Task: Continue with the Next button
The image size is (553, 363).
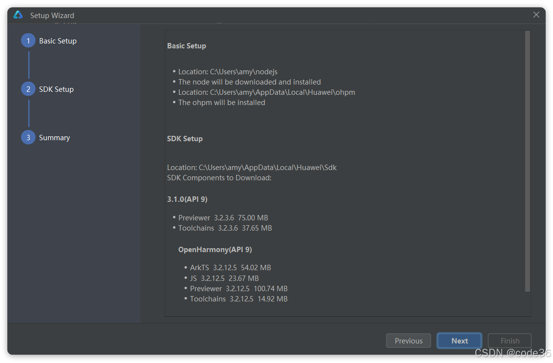Action: click(x=459, y=341)
